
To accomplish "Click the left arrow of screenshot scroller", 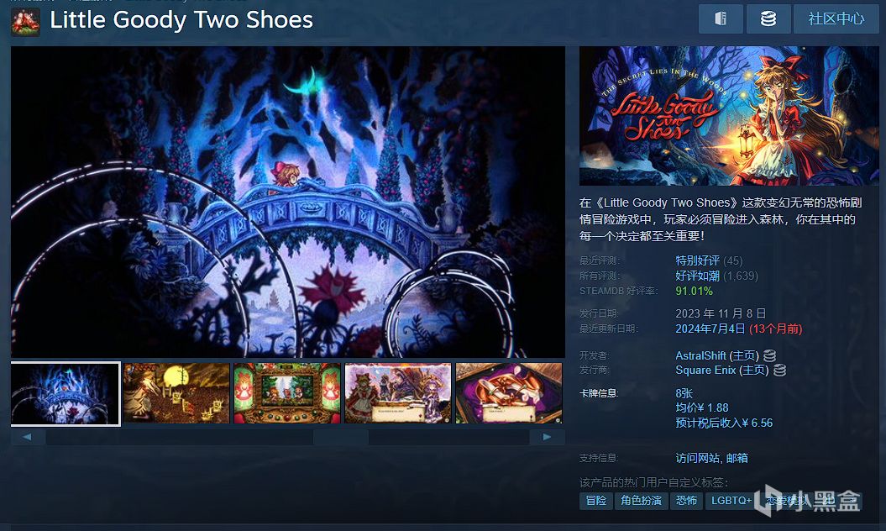I will (x=27, y=437).
